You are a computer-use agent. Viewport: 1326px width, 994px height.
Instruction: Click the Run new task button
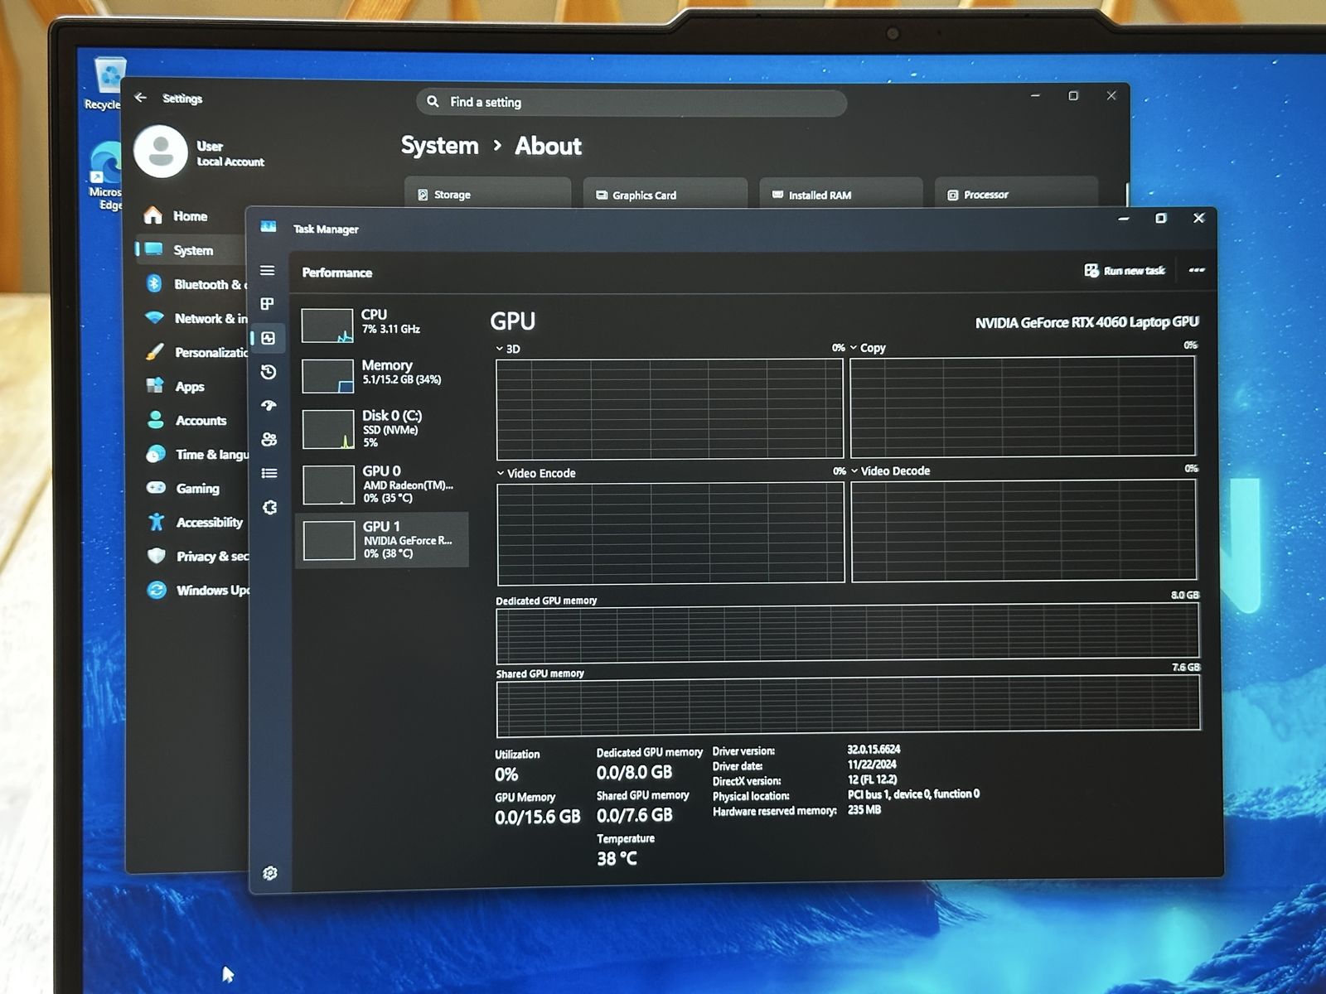(x=1125, y=271)
